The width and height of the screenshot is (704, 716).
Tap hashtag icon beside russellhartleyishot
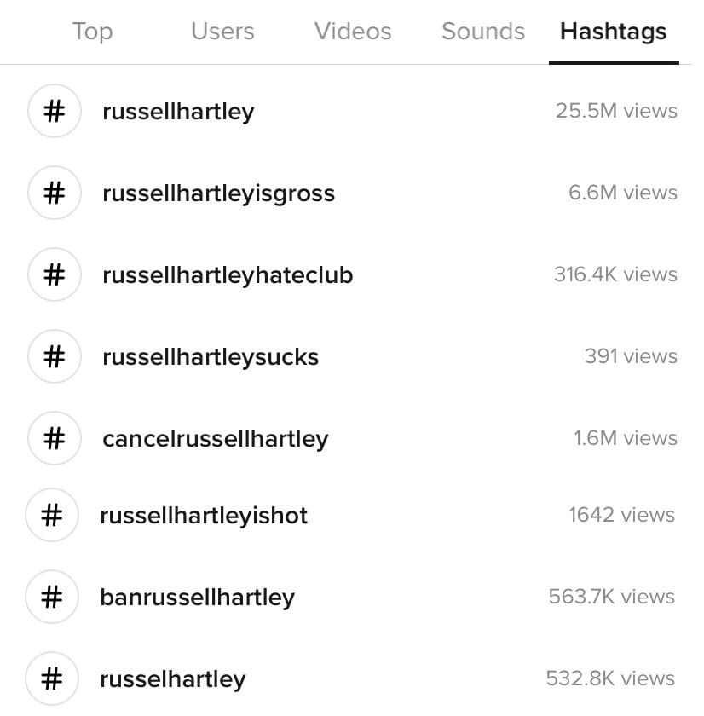52,515
